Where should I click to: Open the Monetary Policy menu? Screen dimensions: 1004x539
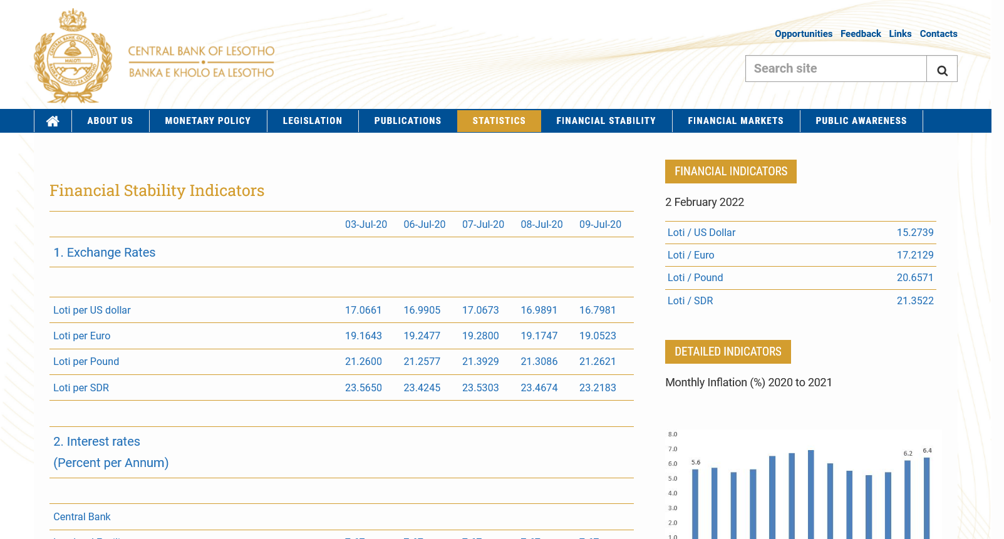208,121
